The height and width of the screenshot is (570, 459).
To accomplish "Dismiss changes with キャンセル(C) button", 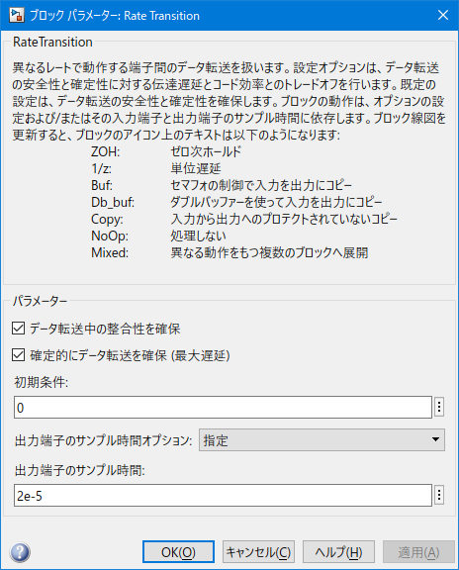I will coord(258,552).
